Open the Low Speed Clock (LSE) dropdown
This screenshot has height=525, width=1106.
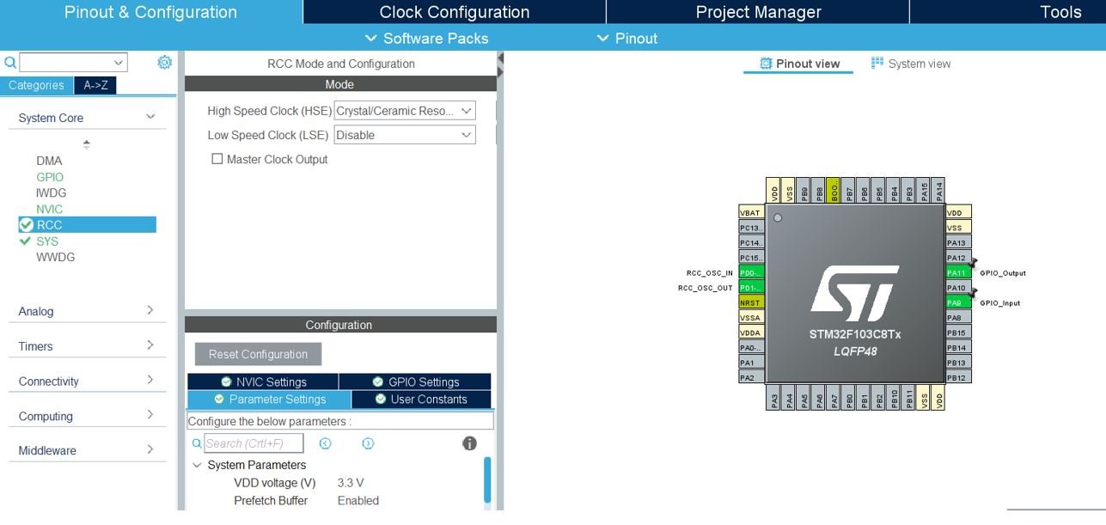pyautogui.click(x=404, y=135)
